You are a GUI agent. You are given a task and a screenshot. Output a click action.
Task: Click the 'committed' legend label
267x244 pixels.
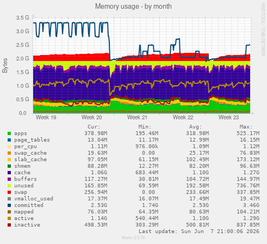(x=29, y=205)
